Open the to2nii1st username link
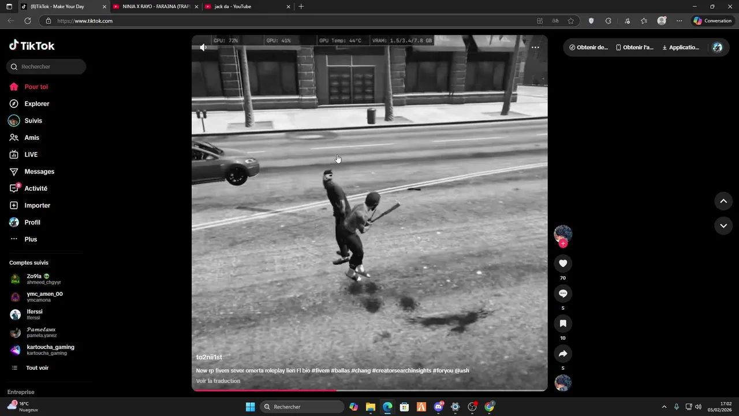This screenshot has height=416, width=739. (209, 358)
